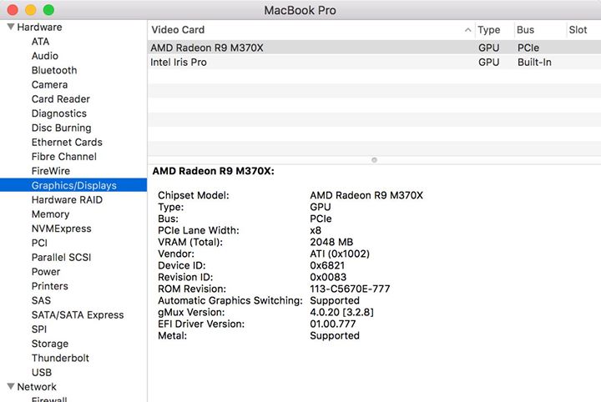The image size is (601, 402).
Task: Open NVMExpress entry
Action: click(x=61, y=229)
